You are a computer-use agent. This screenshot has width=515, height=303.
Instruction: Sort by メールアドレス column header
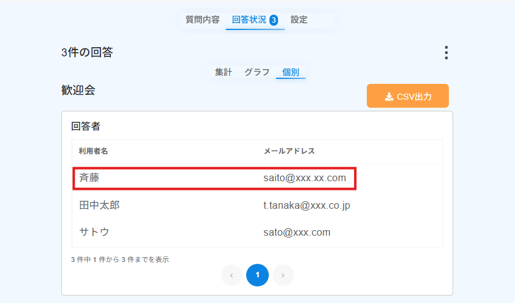pyautogui.click(x=290, y=151)
